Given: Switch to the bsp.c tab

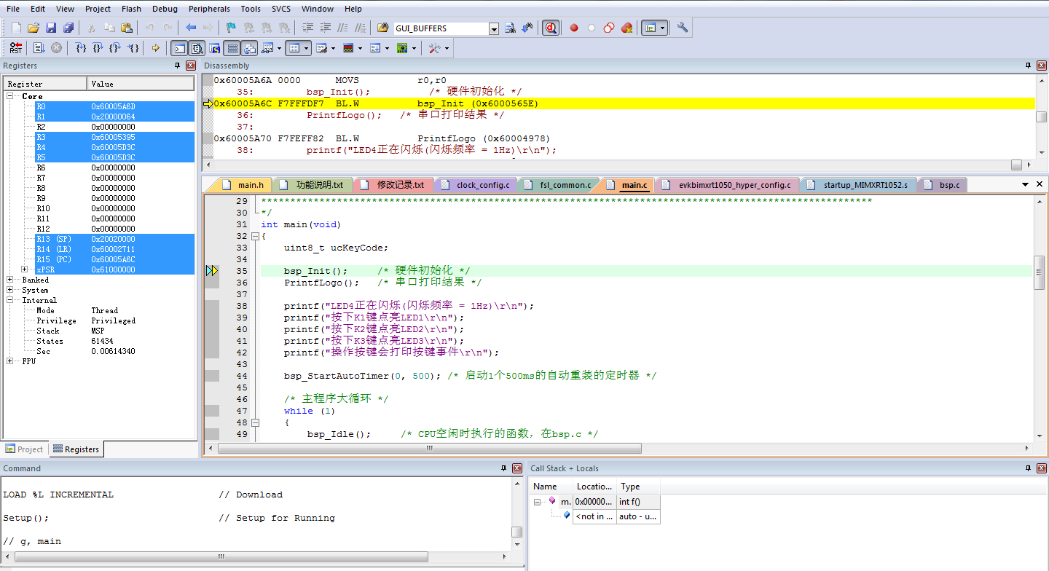Looking at the screenshot, I should click(x=943, y=185).
